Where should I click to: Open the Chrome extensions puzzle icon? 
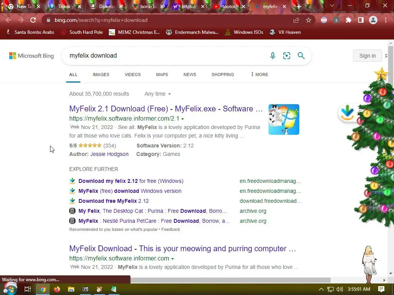click(x=348, y=20)
